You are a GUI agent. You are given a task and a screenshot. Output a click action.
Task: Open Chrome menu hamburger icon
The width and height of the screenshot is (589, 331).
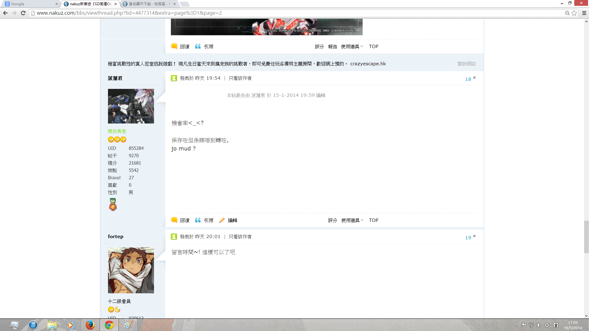click(x=584, y=13)
